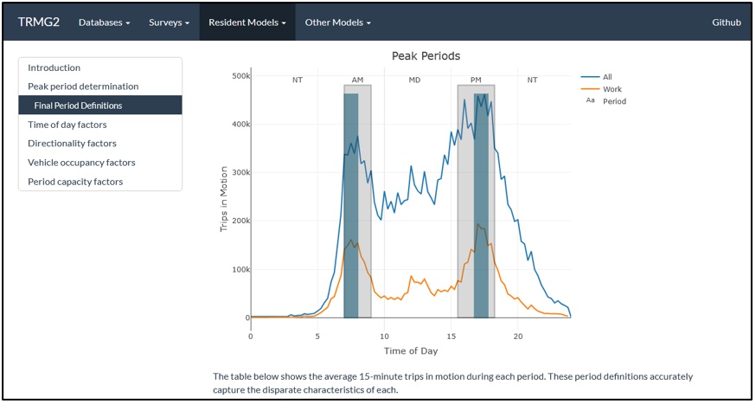The width and height of the screenshot is (756, 404).
Task: Open Vehicle occupancy factors section
Action: (x=81, y=163)
